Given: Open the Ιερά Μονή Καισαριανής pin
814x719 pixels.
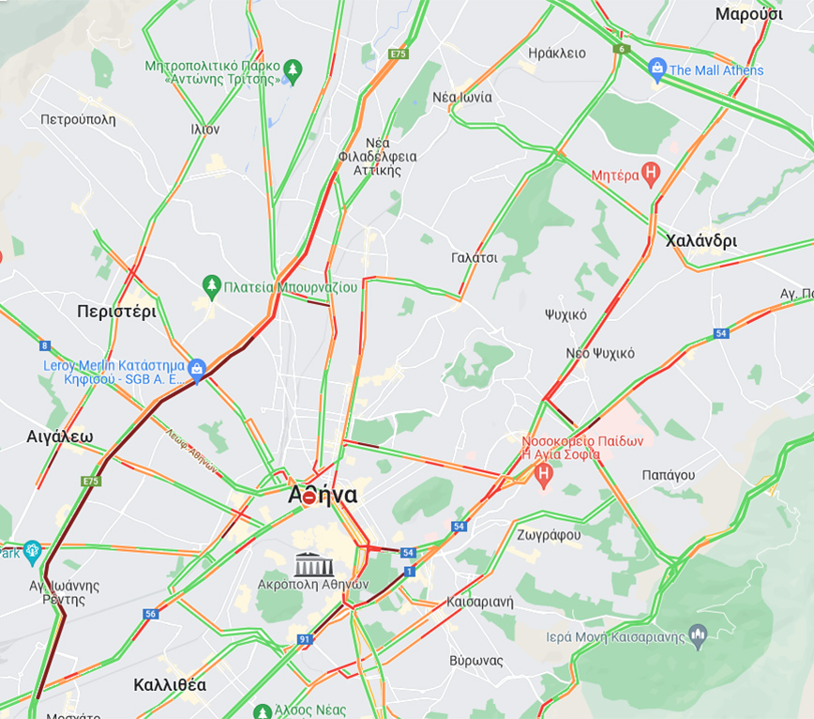Looking at the screenshot, I should [x=699, y=636].
